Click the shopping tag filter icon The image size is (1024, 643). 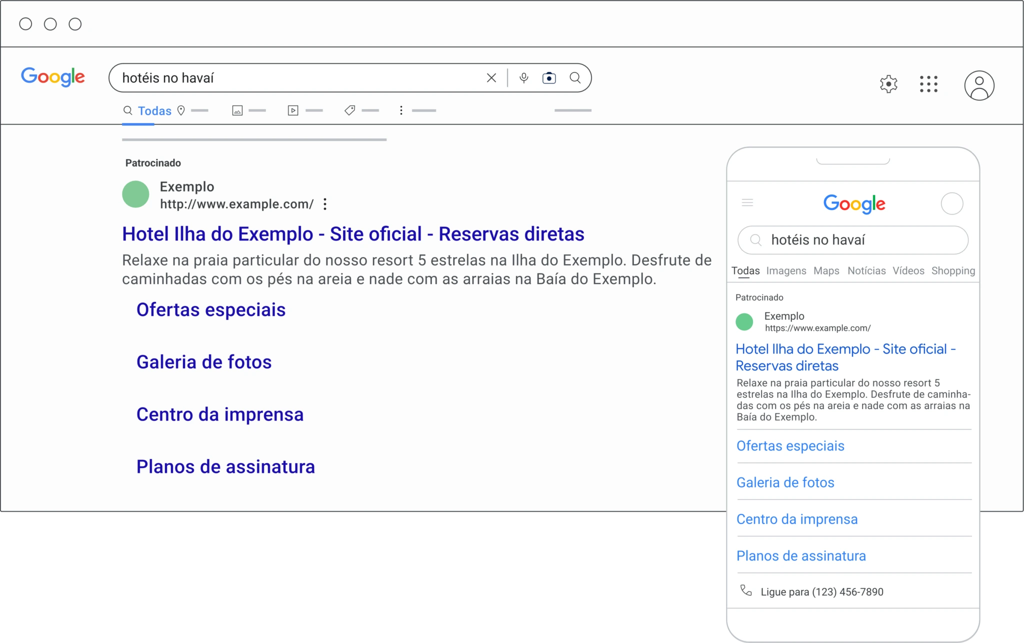click(349, 110)
